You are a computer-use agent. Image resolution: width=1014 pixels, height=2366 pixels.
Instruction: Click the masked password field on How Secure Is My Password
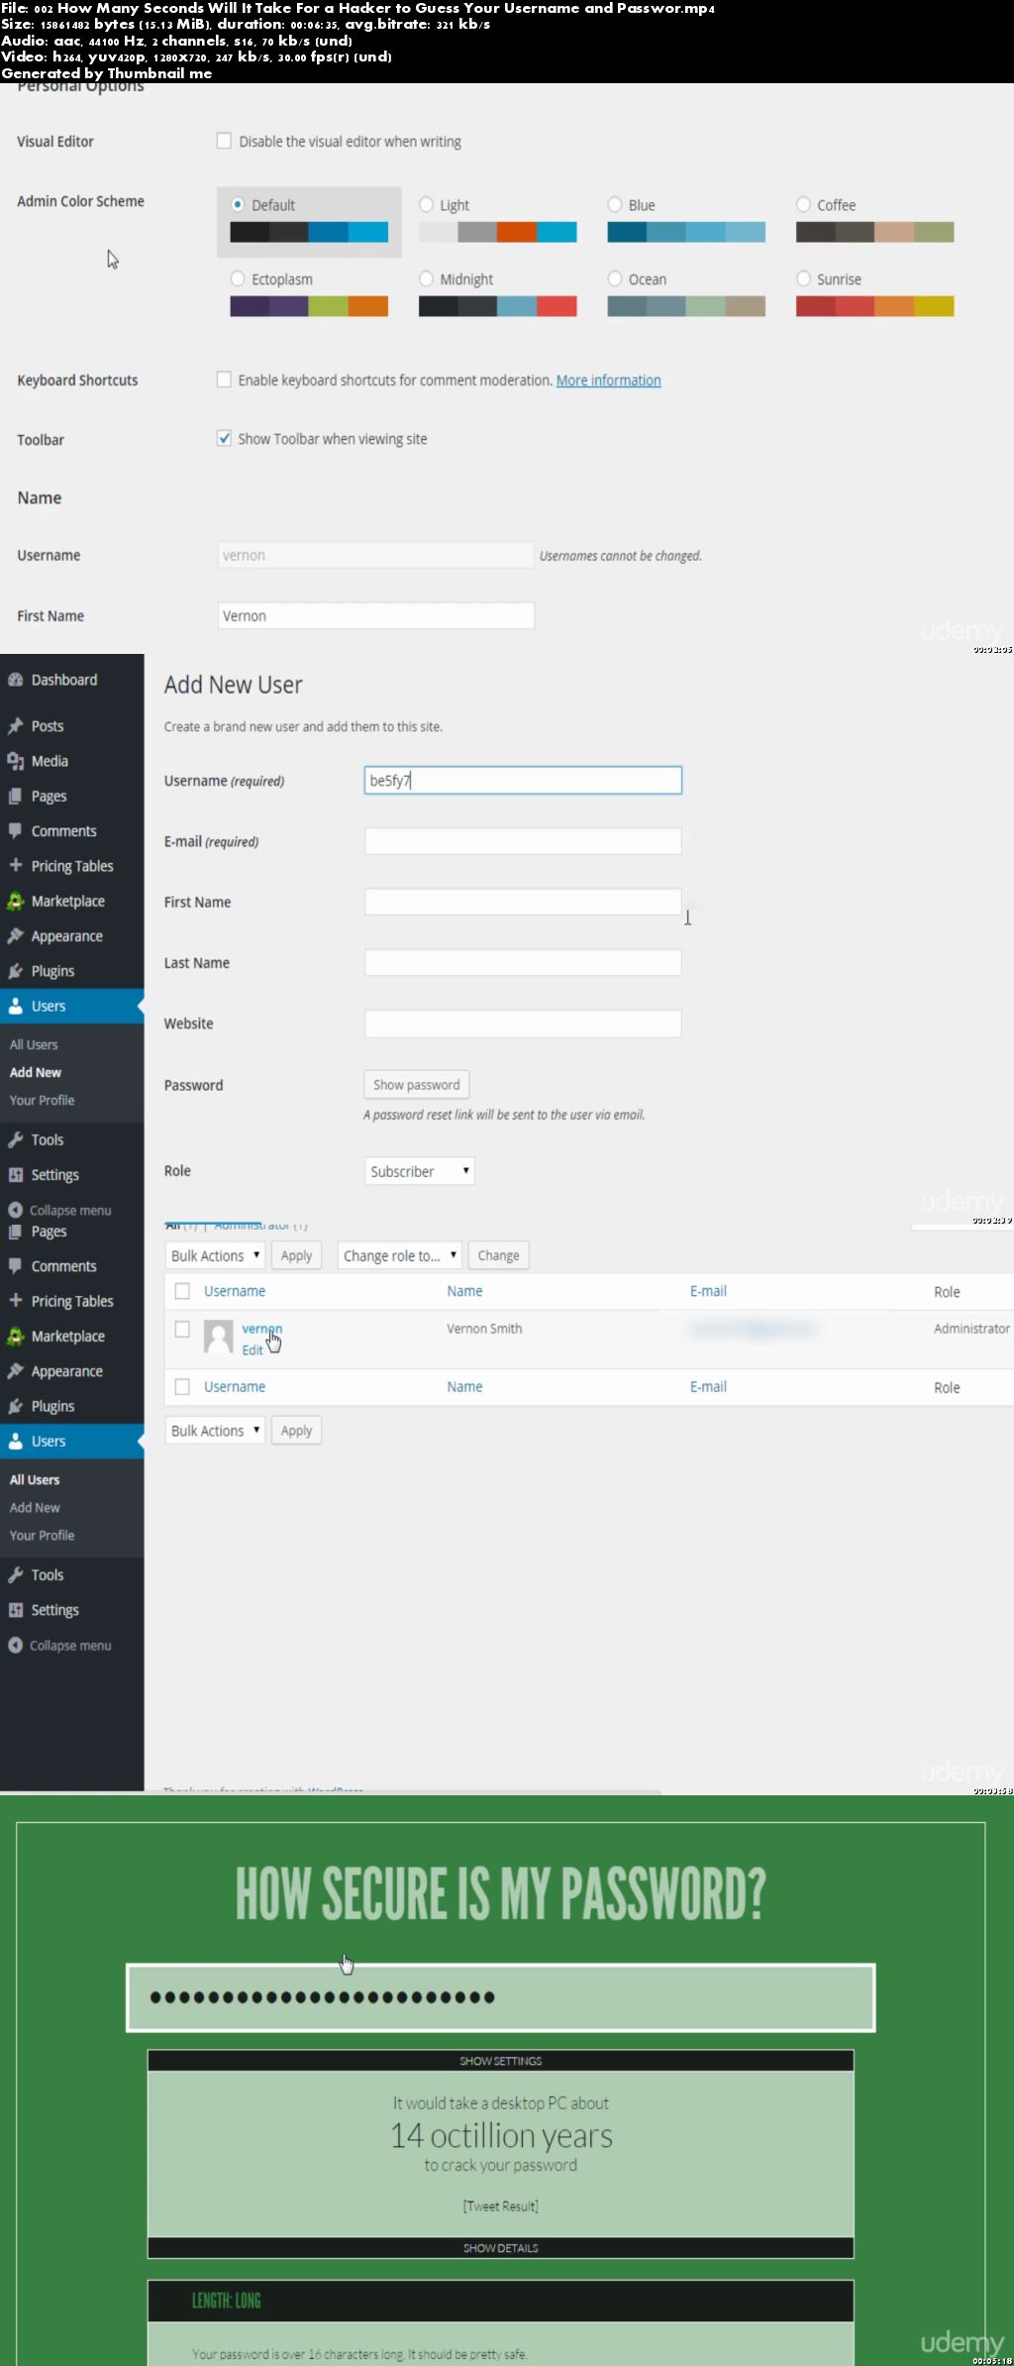point(500,1997)
